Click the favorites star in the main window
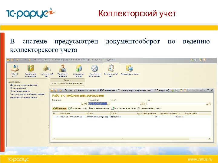Image resolution: width=218 pixels, height=163 pixels. pos(29,60)
